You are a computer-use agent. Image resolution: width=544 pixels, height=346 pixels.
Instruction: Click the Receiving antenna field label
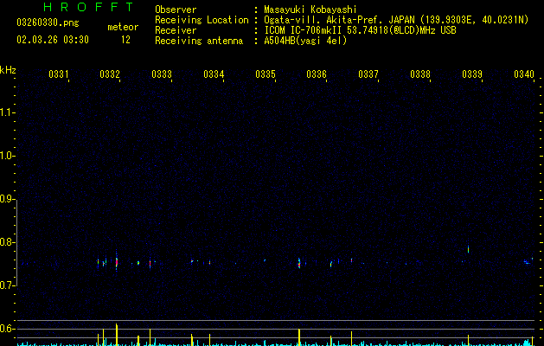pos(199,41)
